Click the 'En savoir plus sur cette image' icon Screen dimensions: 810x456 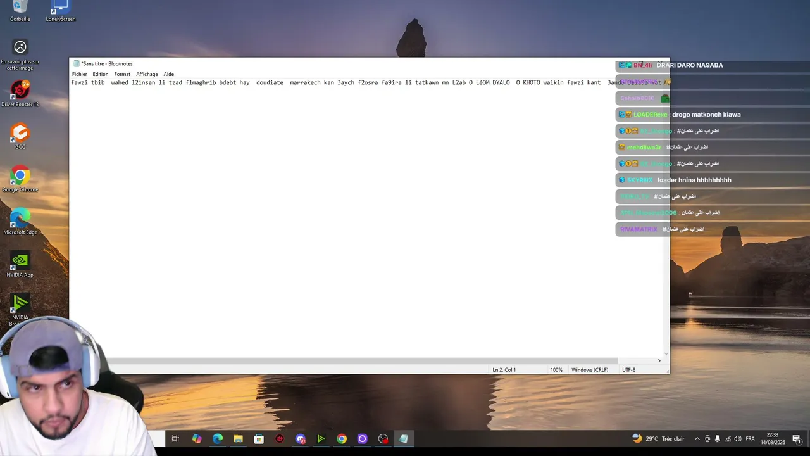pyautogui.click(x=20, y=55)
